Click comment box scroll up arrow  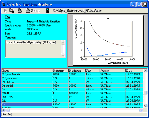pyautogui.click(x=63, y=42)
